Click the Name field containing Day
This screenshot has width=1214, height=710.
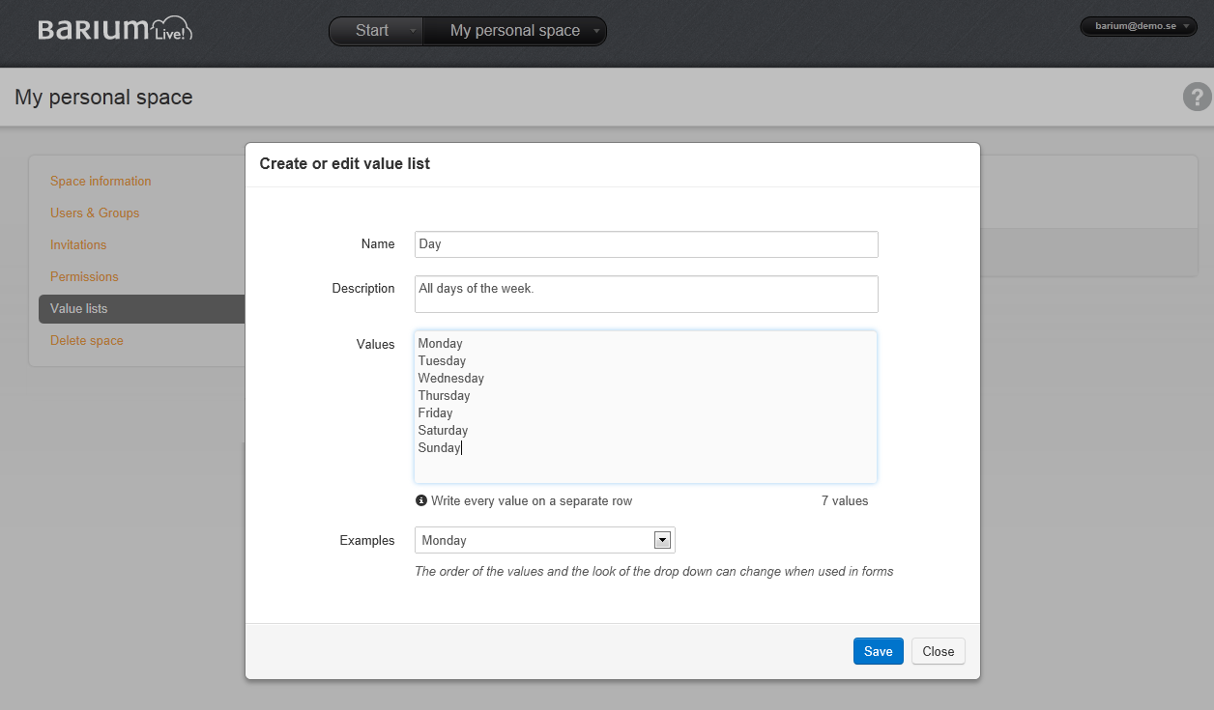click(646, 244)
